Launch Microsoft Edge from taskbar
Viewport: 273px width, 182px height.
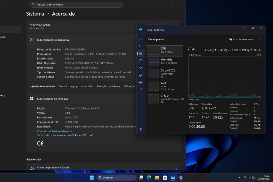149,178
